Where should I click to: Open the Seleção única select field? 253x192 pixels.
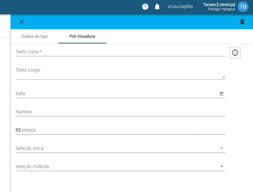[120, 148]
